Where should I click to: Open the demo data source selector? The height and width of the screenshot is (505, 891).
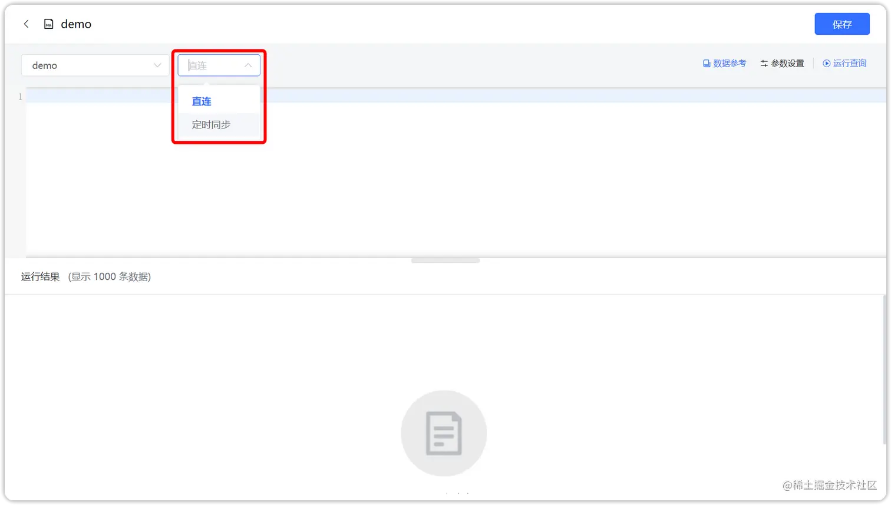click(x=95, y=65)
